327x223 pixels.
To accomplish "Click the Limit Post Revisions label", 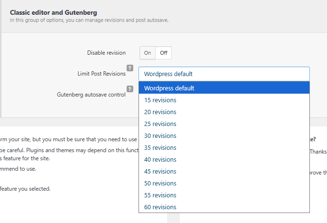I will 101,74.
